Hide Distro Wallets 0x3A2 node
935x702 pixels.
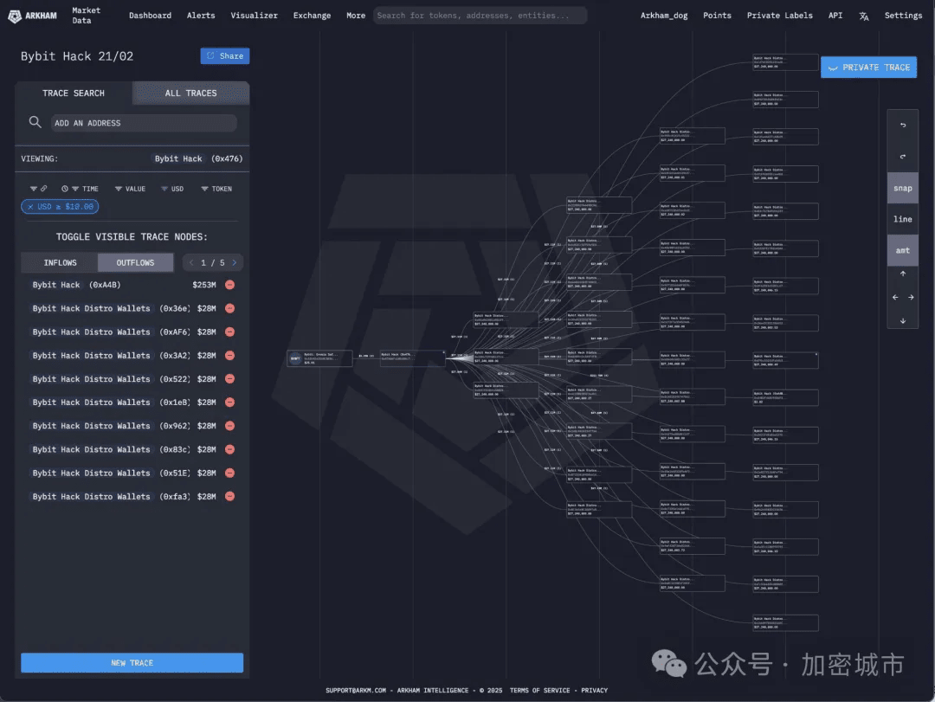pos(229,356)
